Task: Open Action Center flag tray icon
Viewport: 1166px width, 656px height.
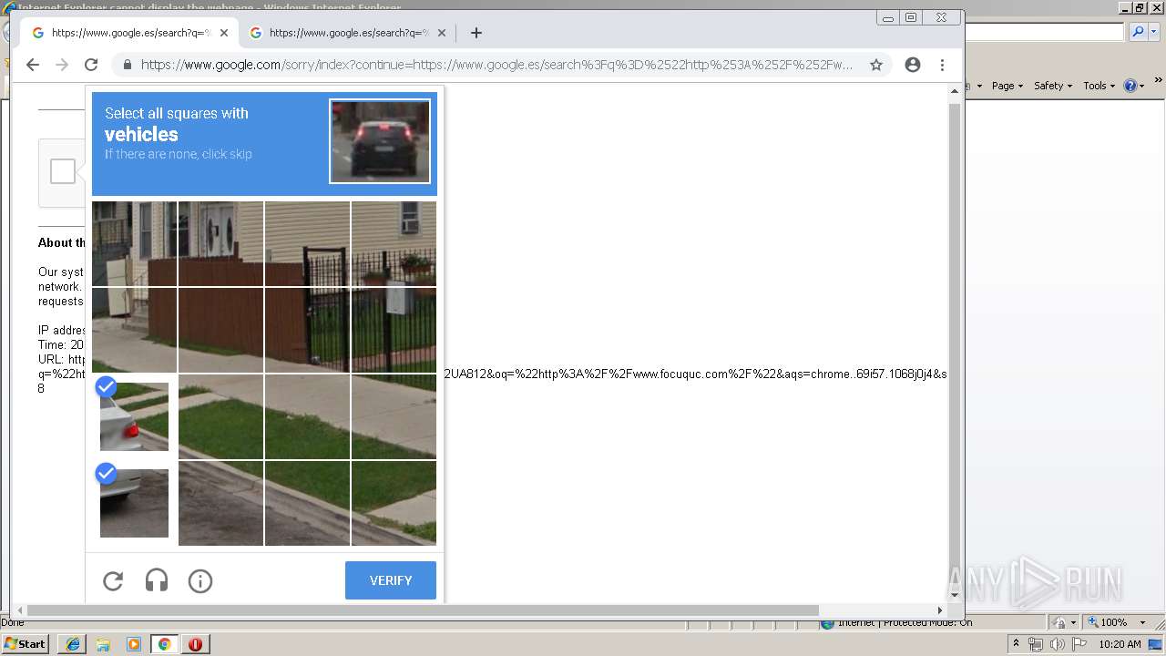Action: pos(1079,644)
